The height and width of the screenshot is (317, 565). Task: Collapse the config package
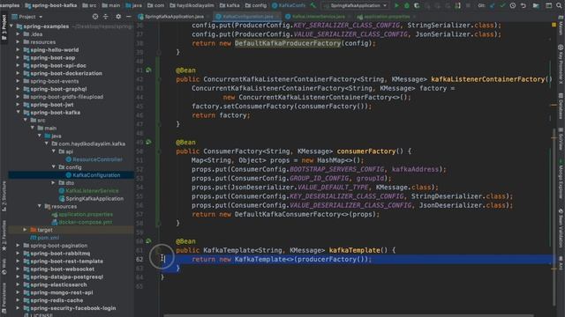point(53,167)
